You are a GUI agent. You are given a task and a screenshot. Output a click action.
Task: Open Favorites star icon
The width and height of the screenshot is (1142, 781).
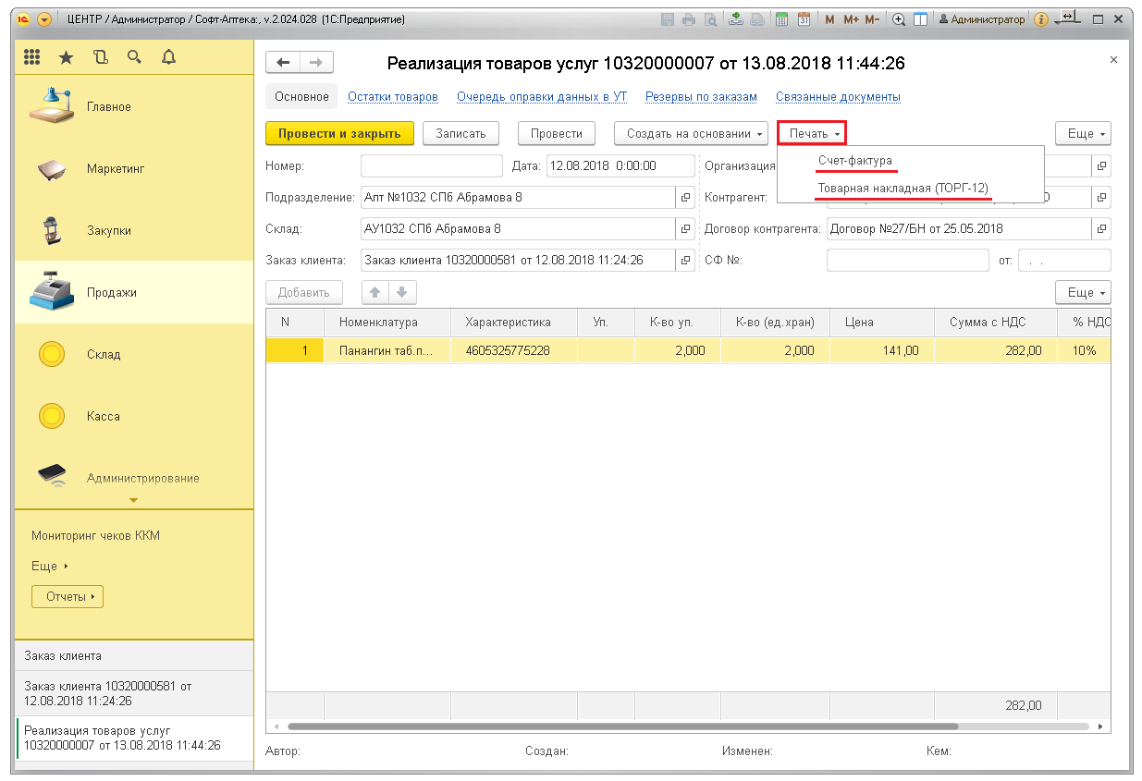[66, 57]
